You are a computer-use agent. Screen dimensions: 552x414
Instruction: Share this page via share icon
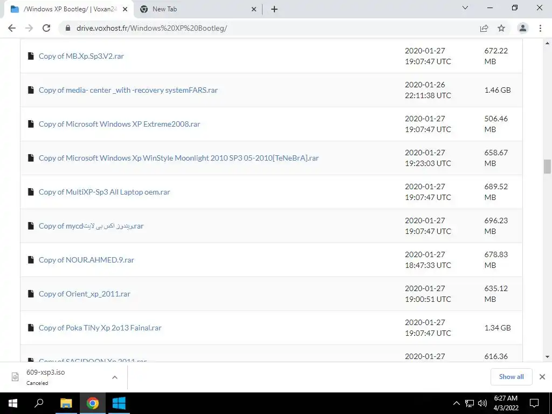484,28
